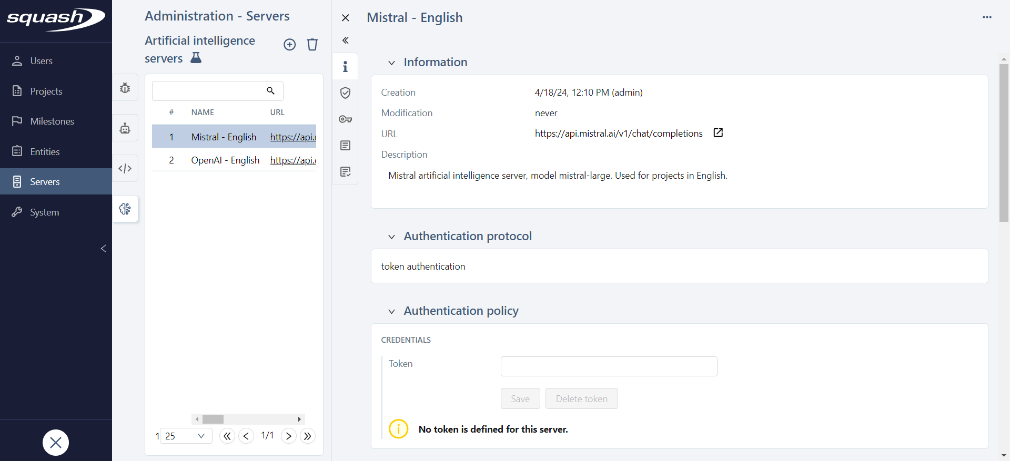Jump to authentication protocol shield anchor

345,93
